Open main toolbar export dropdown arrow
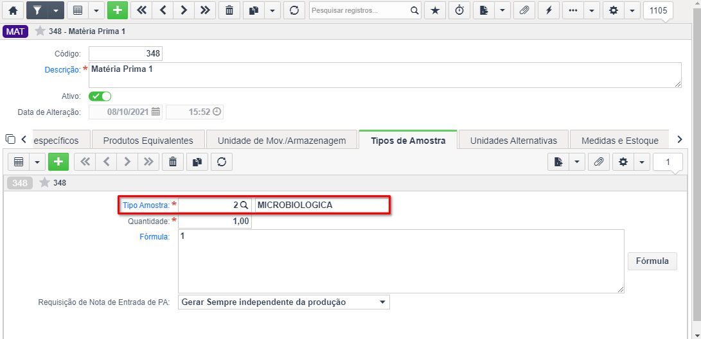701x339 pixels. pos(502,11)
